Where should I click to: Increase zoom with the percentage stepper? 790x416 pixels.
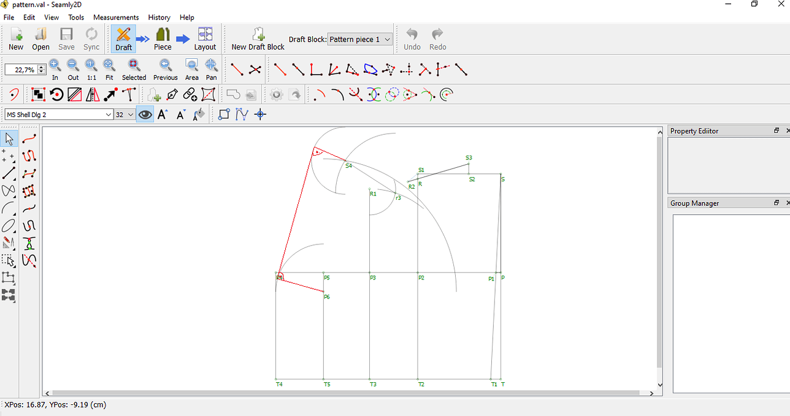pyautogui.click(x=42, y=67)
